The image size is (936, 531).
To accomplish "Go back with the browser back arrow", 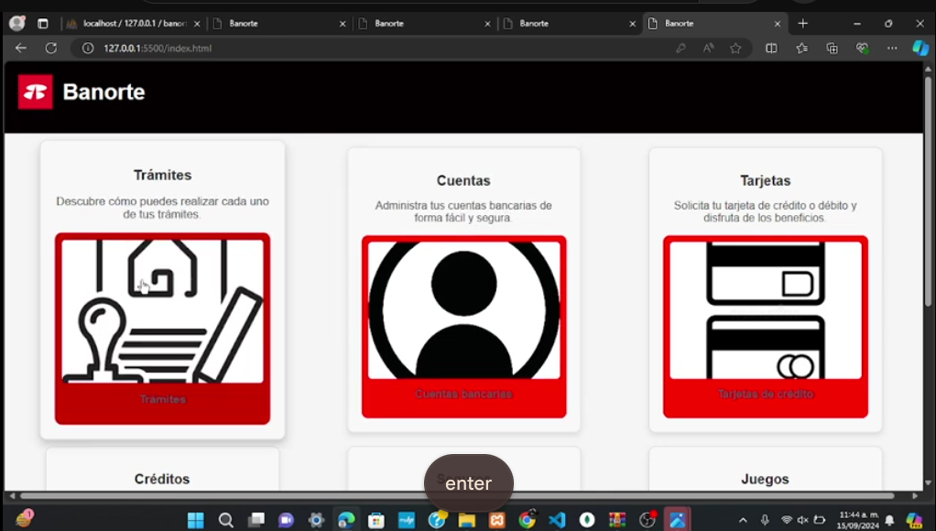I will (x=21, y=49).
